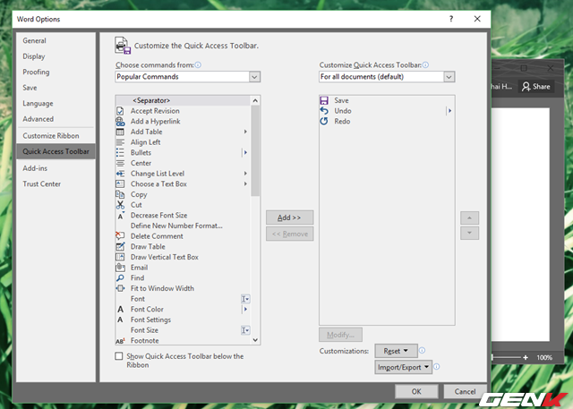The height and width of the screenshot is (409, 573).
Task: Expand the Change List Level submenu arrow
Action: pos(245,174)
